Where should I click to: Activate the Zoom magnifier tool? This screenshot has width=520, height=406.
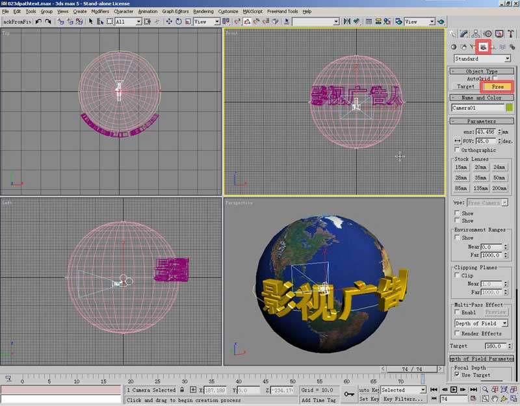pos(485,390)
